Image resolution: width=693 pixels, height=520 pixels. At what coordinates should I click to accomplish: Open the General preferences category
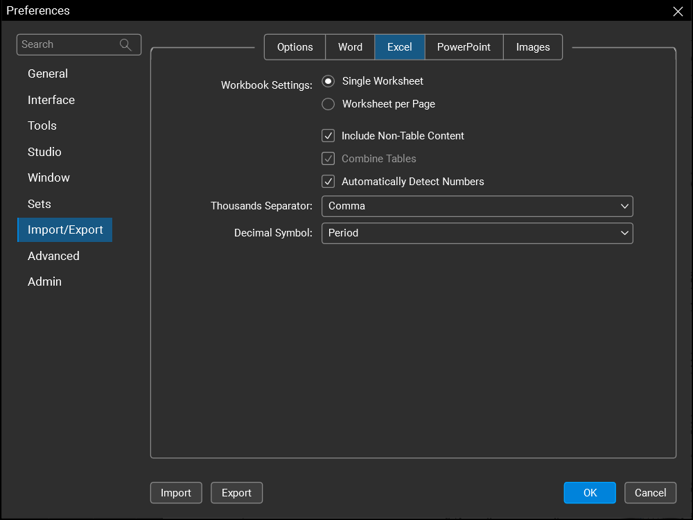pos(48,73)
